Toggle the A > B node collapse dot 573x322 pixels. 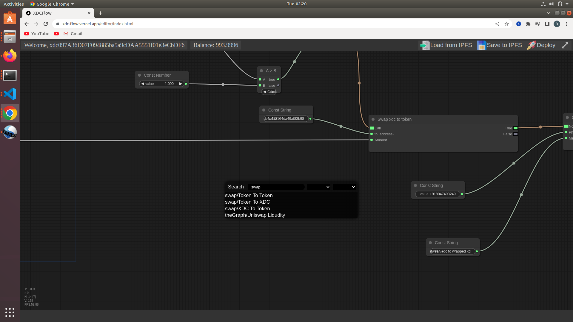pyautogui.click(x=261, y=71)
